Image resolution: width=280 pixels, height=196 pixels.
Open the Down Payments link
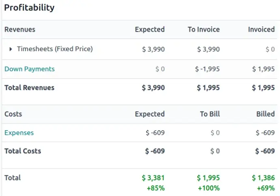click(x=29, y=69)
